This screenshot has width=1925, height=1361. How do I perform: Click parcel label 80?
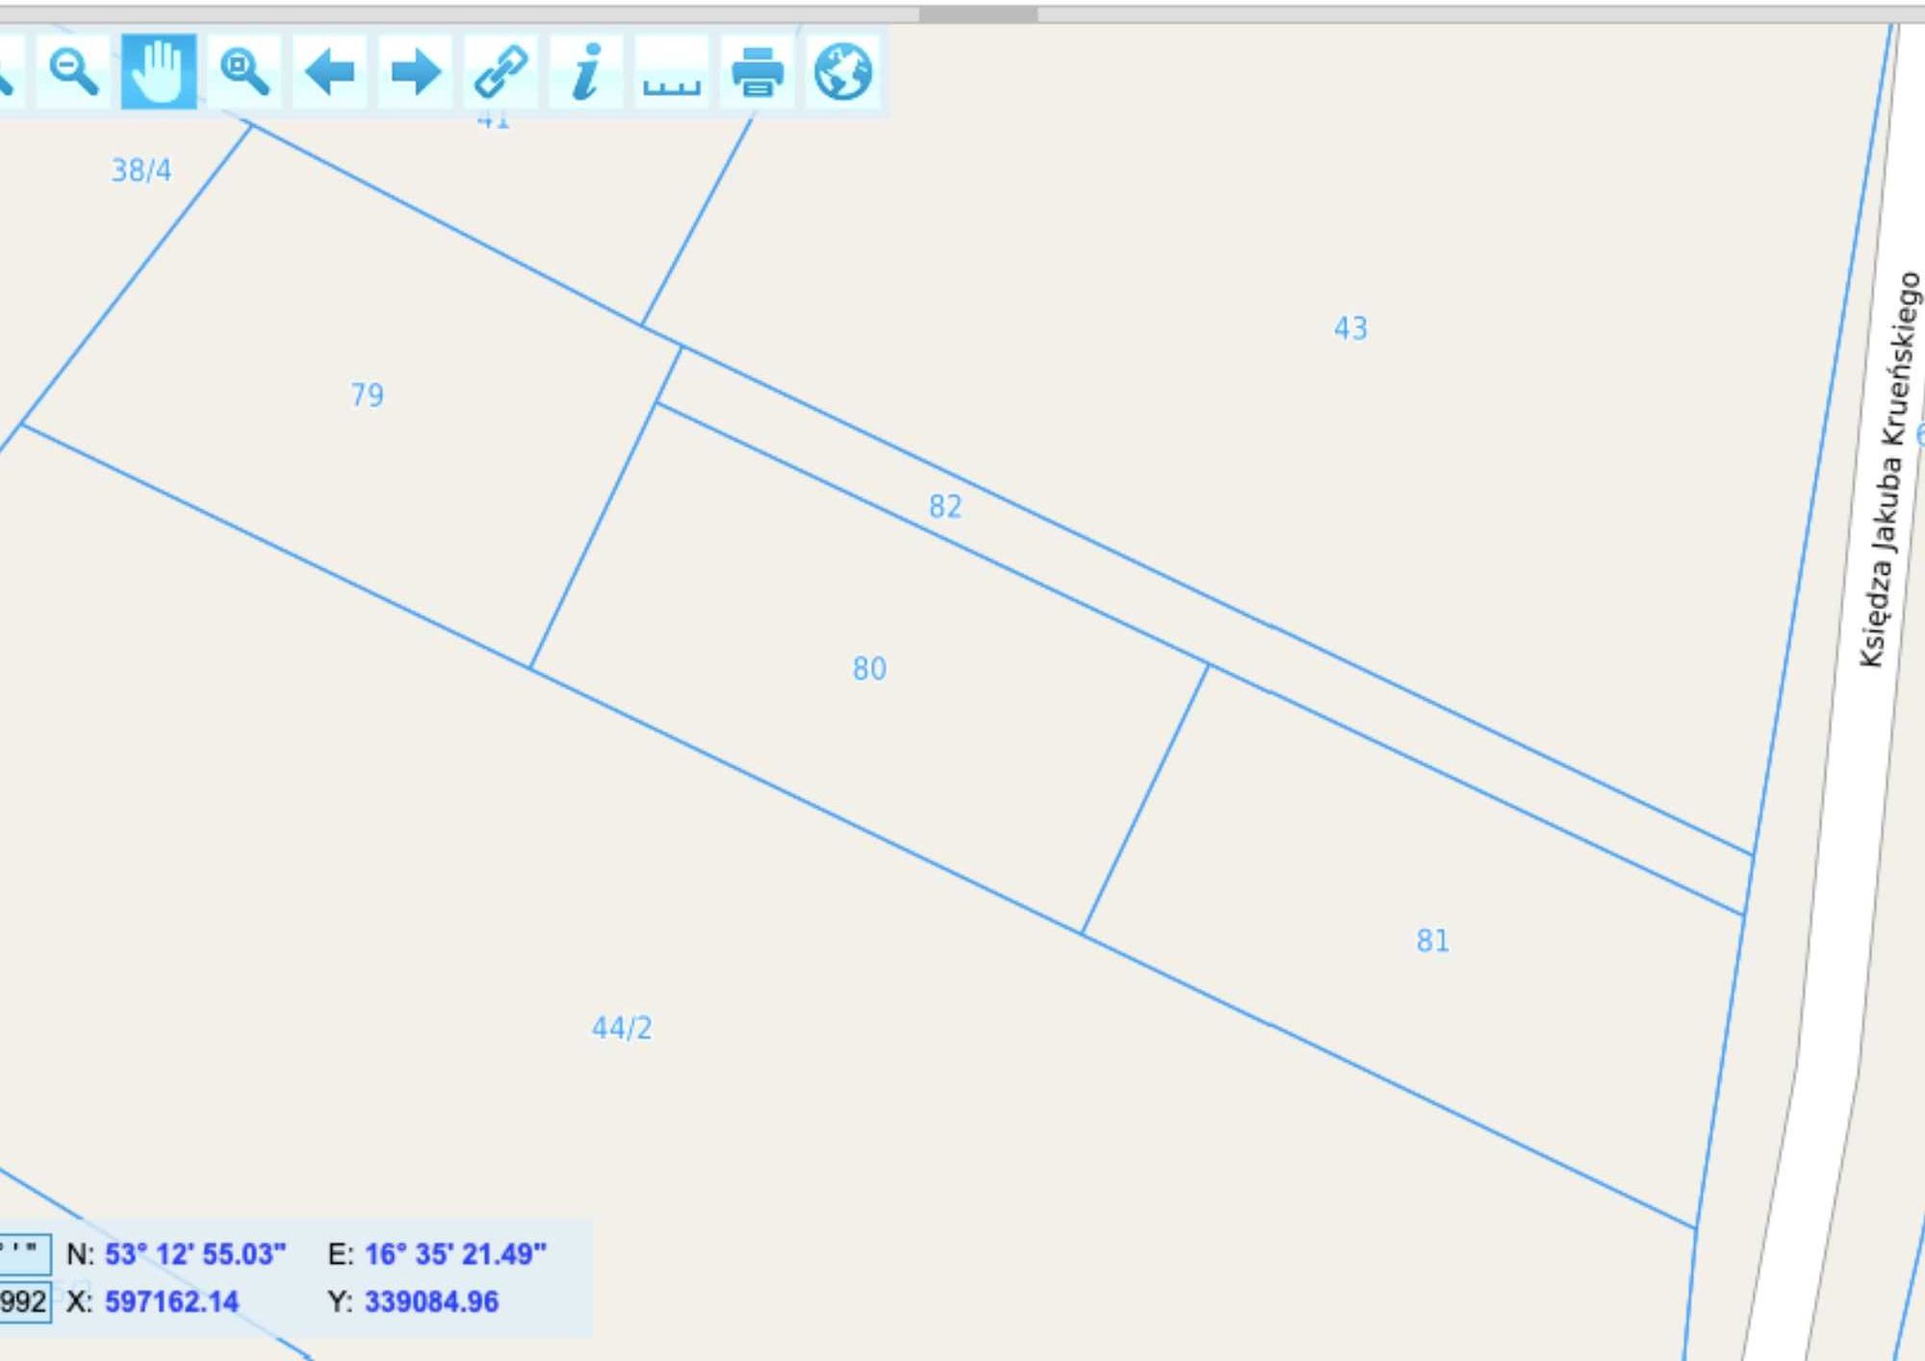click(x=869, y=669)
